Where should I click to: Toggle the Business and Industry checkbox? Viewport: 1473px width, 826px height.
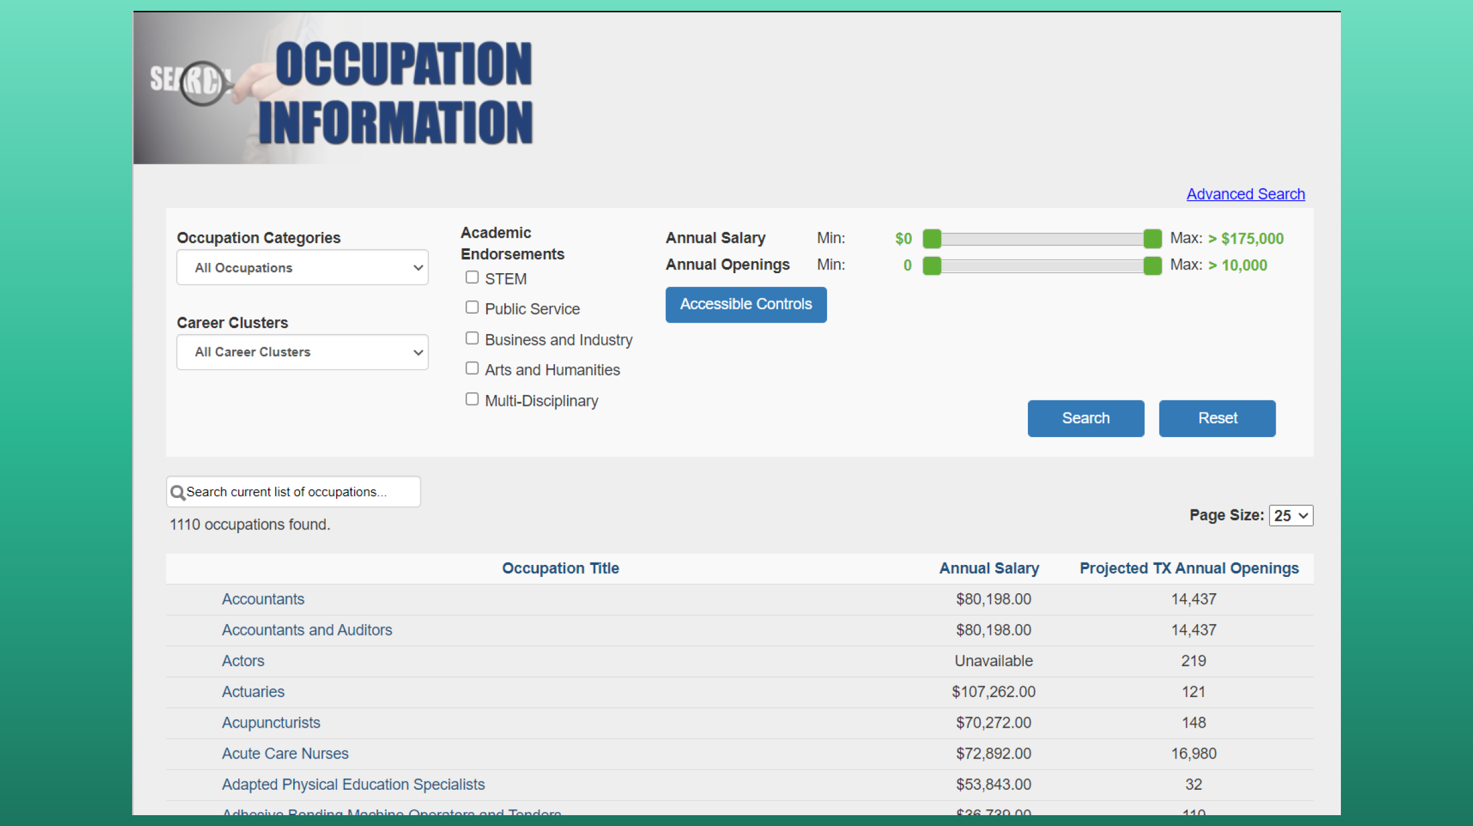[470, 339]
